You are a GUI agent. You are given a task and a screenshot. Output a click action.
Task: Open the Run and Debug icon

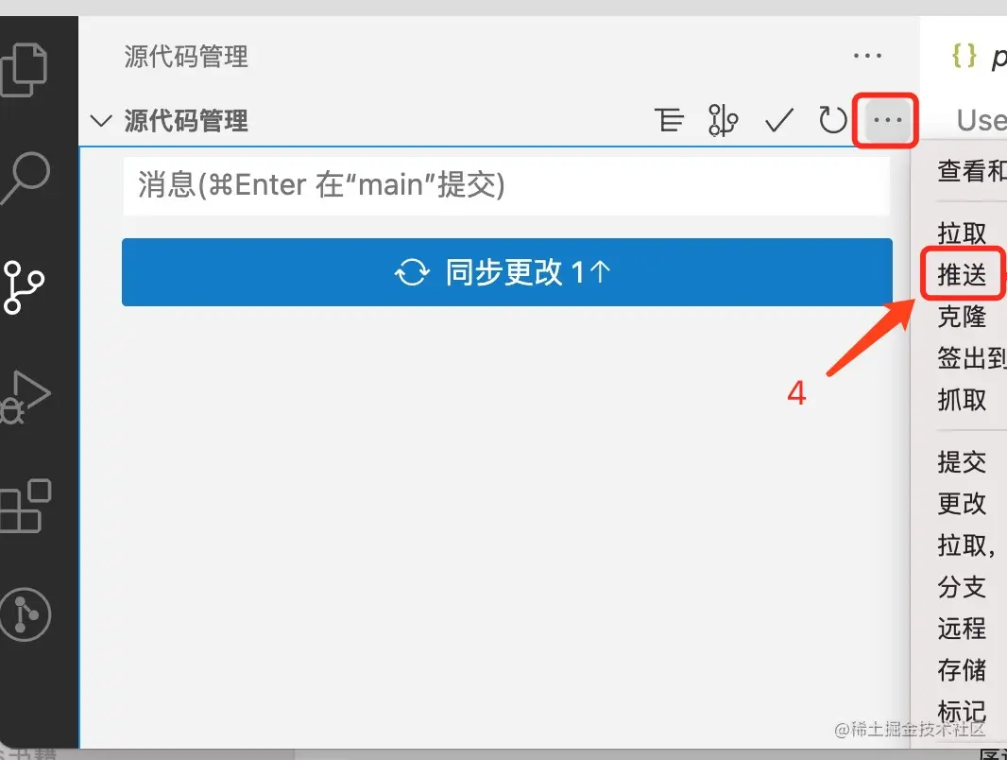tap(25, 398)
